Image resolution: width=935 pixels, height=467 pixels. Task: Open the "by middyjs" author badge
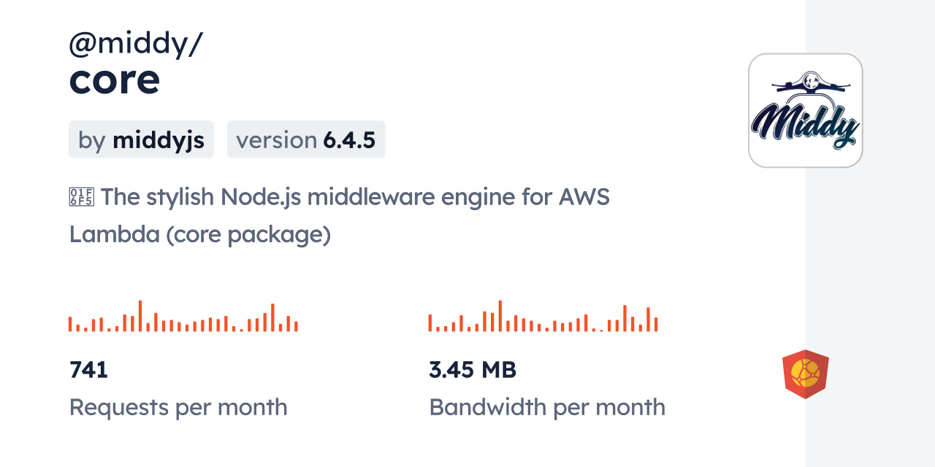pos(141,139)
